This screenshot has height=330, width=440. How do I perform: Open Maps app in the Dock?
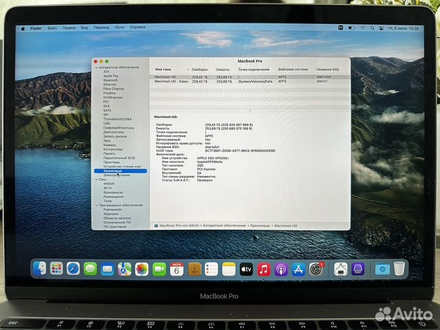click(125, 269)
